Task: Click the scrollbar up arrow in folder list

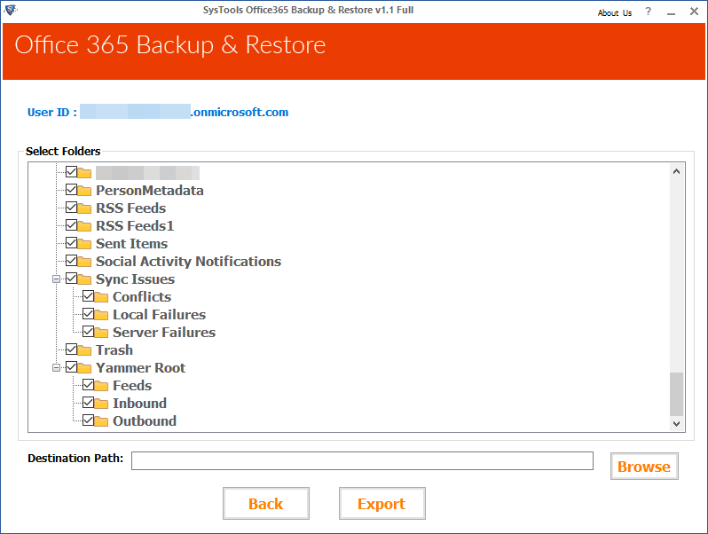Action: pyautogui.click(x=676, y=171)
